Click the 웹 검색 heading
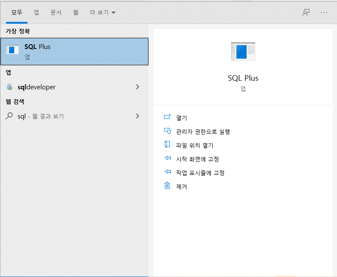The height and width of the screenshot is (277, 337). (15, 101)
